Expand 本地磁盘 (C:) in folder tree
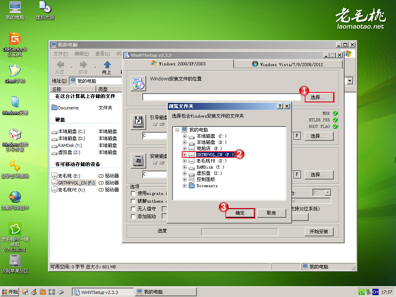The height and width of the screenshot is (297, 396). click(184, 137)
